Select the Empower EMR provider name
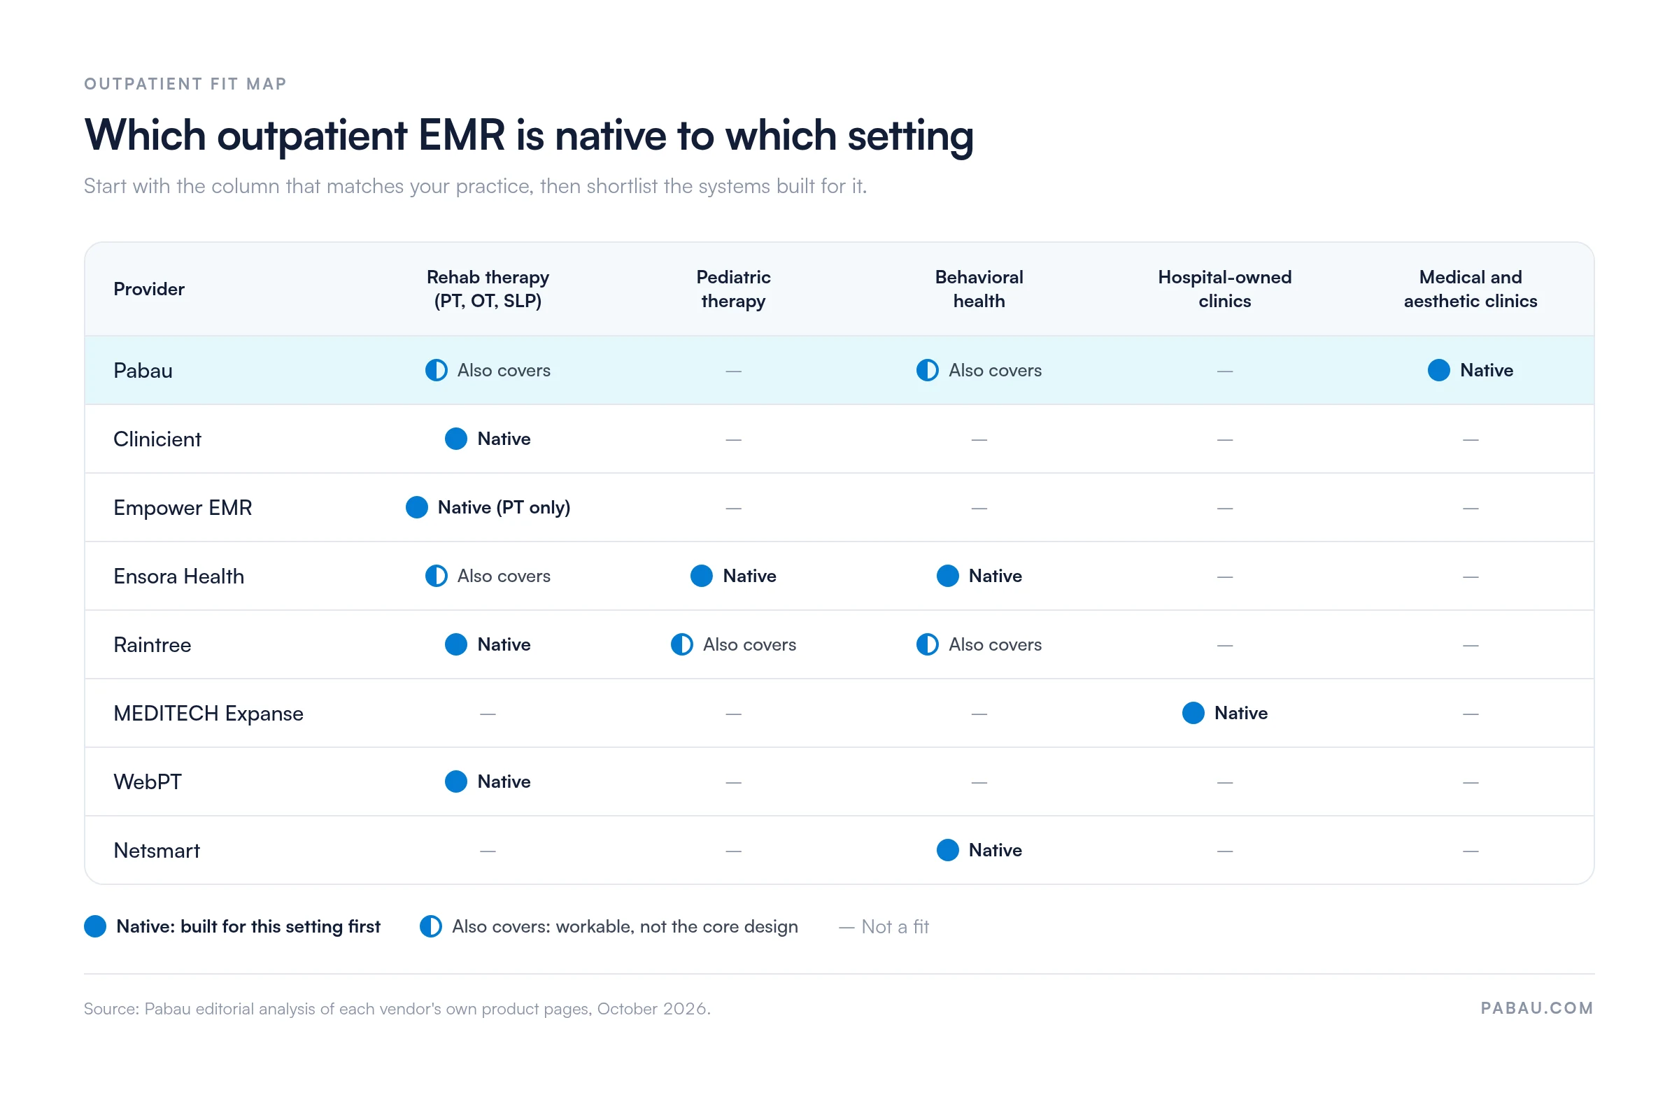 (x=183, y=507)
